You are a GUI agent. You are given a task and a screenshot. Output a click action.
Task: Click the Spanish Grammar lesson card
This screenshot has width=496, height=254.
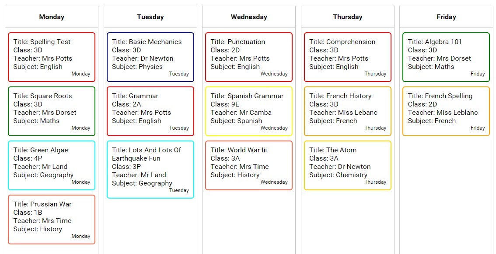click(249, 111)
